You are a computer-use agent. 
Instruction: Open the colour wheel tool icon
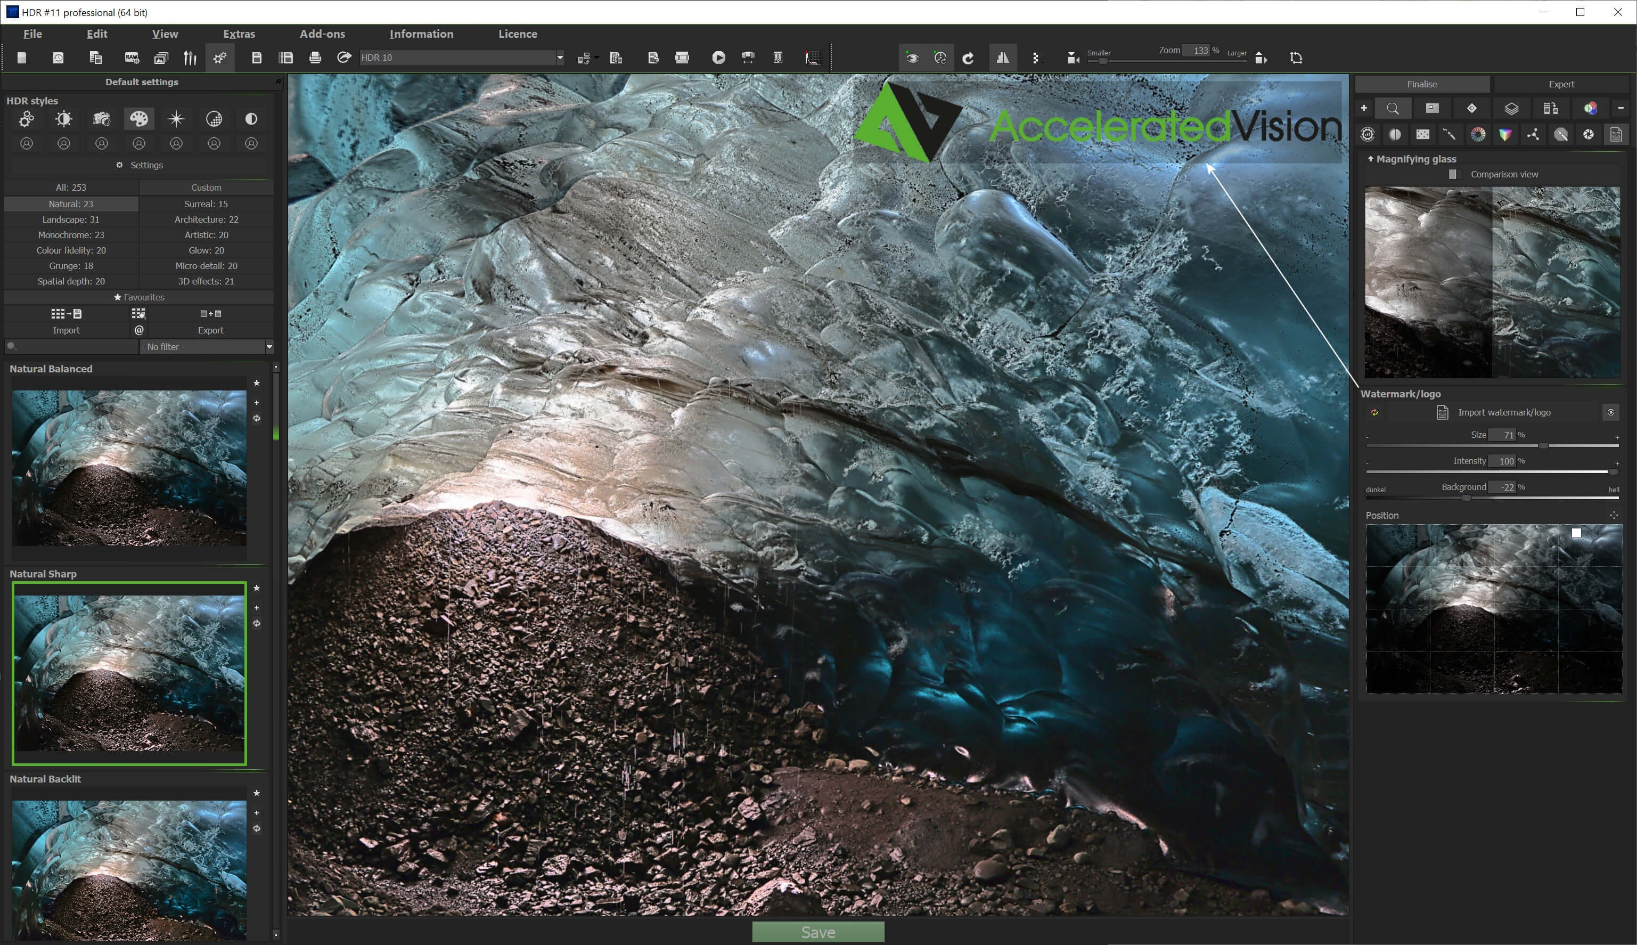1478,134
